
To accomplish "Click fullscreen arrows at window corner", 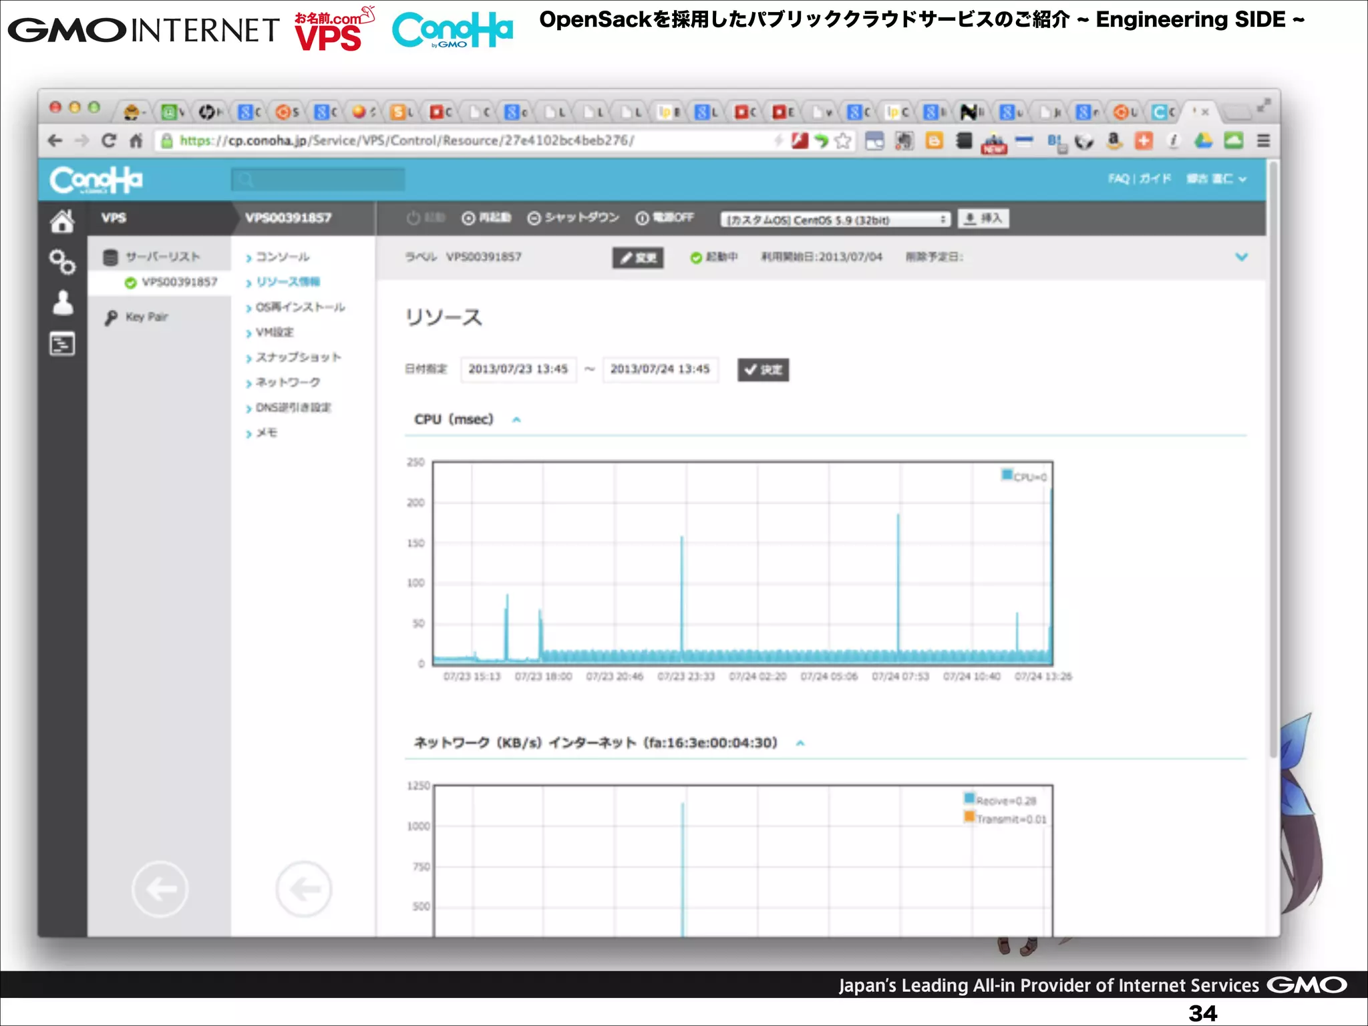I will pyautogui.click(x=1263, y=106).
